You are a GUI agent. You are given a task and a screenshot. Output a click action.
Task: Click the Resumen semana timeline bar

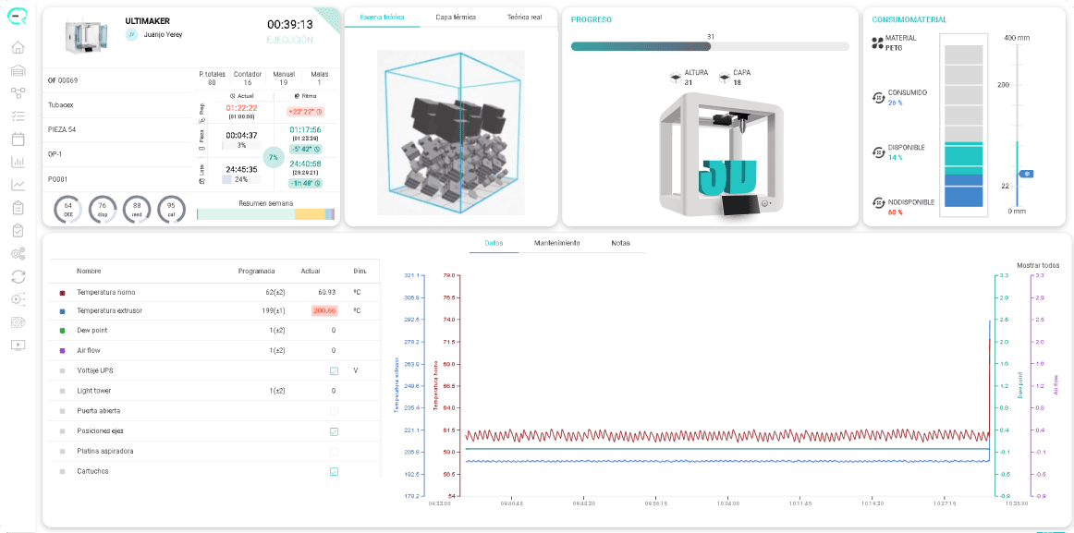[266, 214]
